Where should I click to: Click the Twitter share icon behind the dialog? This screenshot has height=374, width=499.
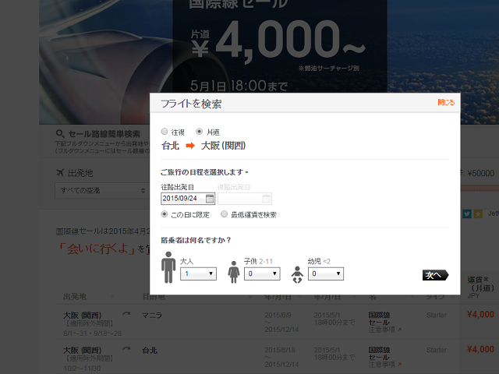467,214
